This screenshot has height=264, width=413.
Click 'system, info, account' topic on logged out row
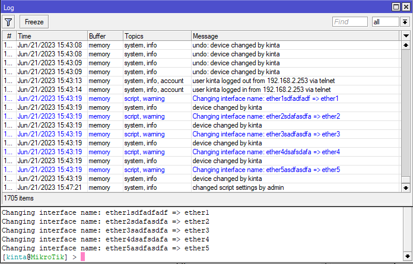tap(154, 81)
